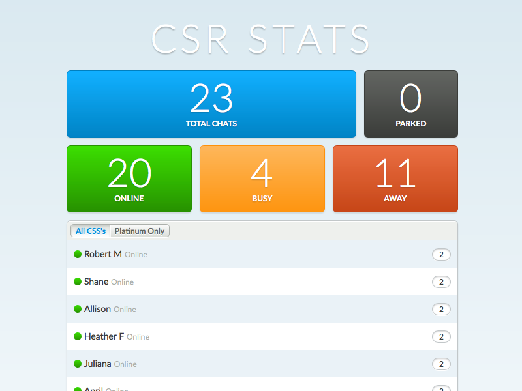522x391 pixels.
Task: Click the green indicator beside Juliana
Action: (78, 364)
